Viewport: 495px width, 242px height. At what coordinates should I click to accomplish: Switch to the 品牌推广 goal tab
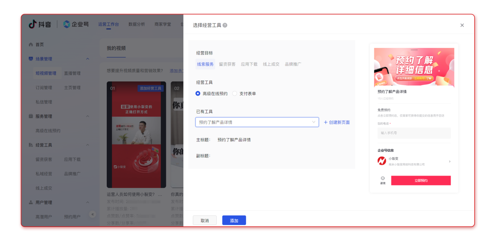[x=293, y=65]
